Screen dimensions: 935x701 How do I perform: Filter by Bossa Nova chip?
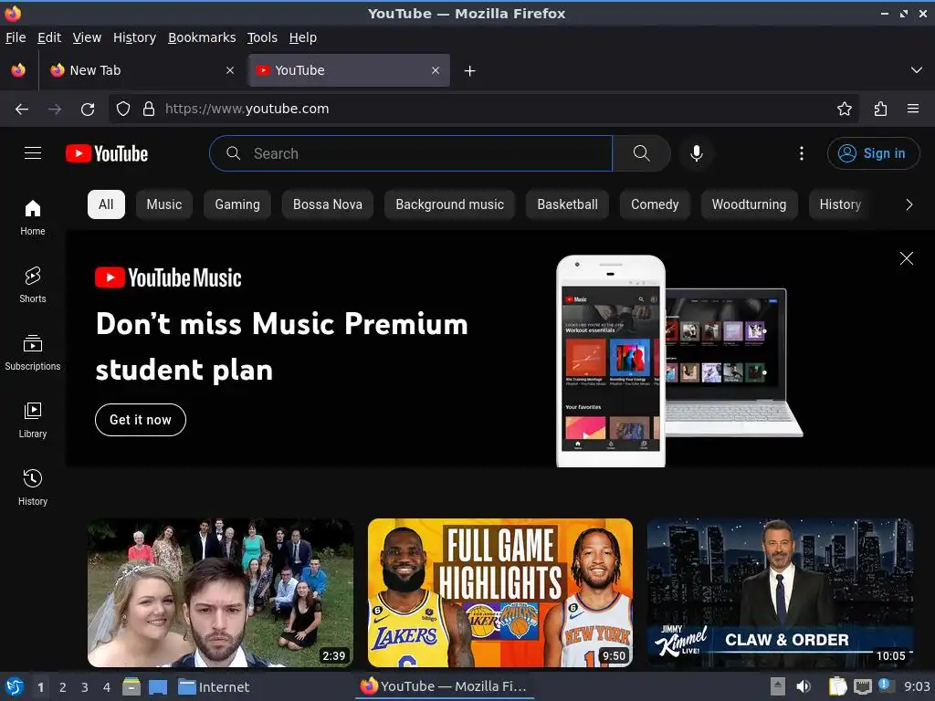[328, 204]
